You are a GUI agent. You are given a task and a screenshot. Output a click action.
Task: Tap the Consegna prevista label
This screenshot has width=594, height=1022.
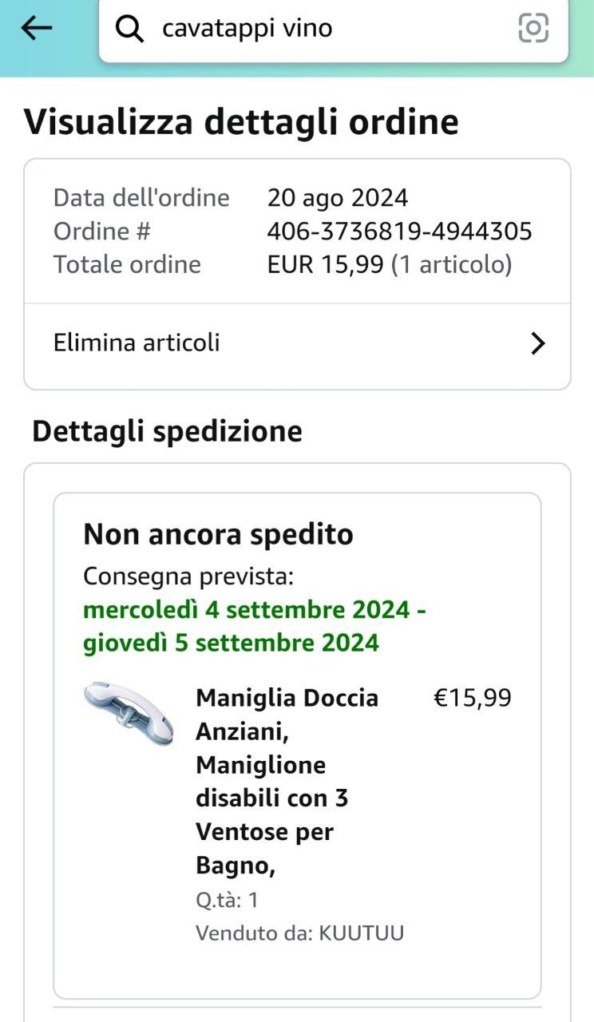(188, 576)
